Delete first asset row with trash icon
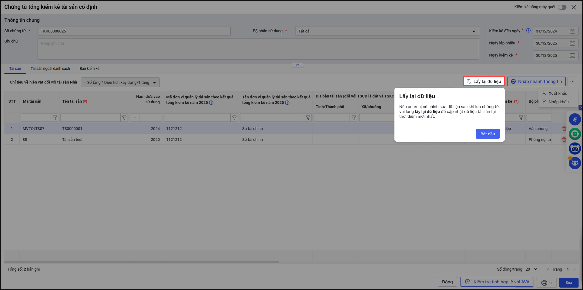Screen dimensions: 583x290 tap(564, 129)
